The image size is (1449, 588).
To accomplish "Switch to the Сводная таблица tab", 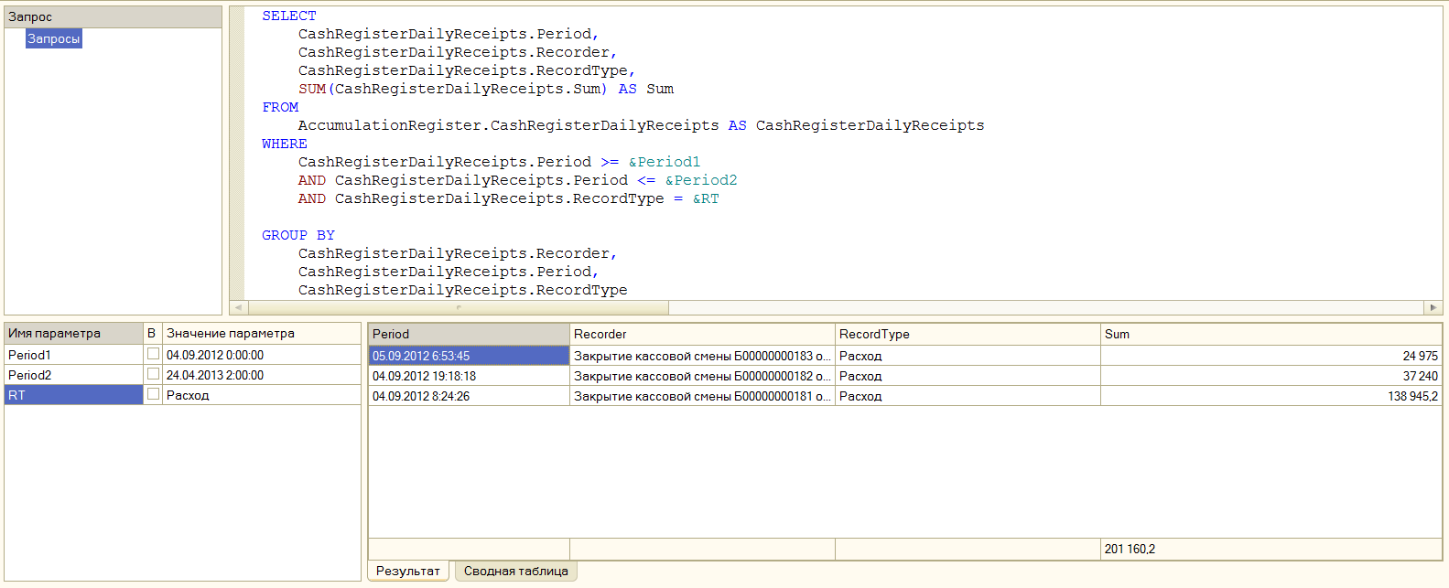I will pyautogui.click(x=515, y=571).
